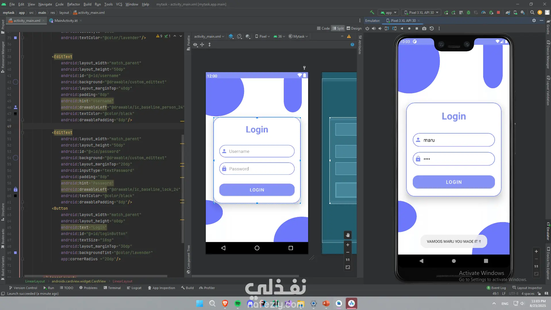Open the Refactor menu
This screenshot has height=310, width=551.
(x=74, y=4)
